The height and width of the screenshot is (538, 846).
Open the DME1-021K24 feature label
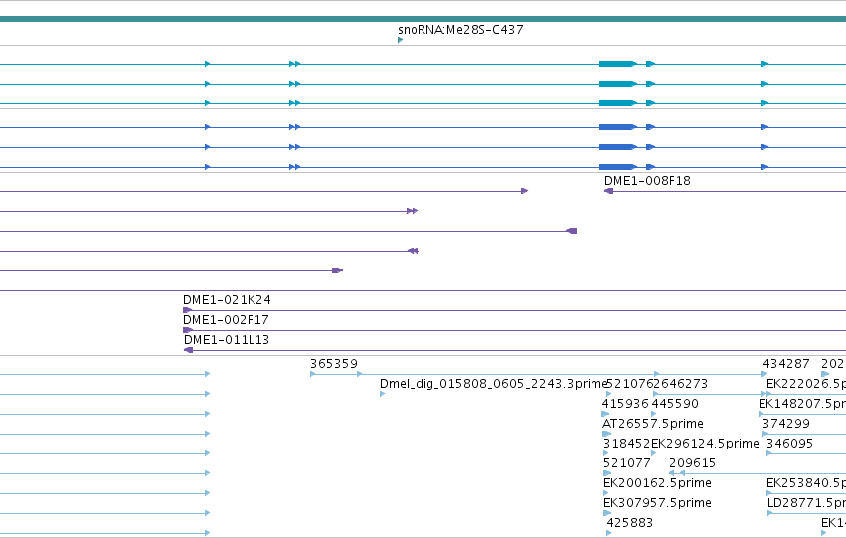[x=227, y=300]
